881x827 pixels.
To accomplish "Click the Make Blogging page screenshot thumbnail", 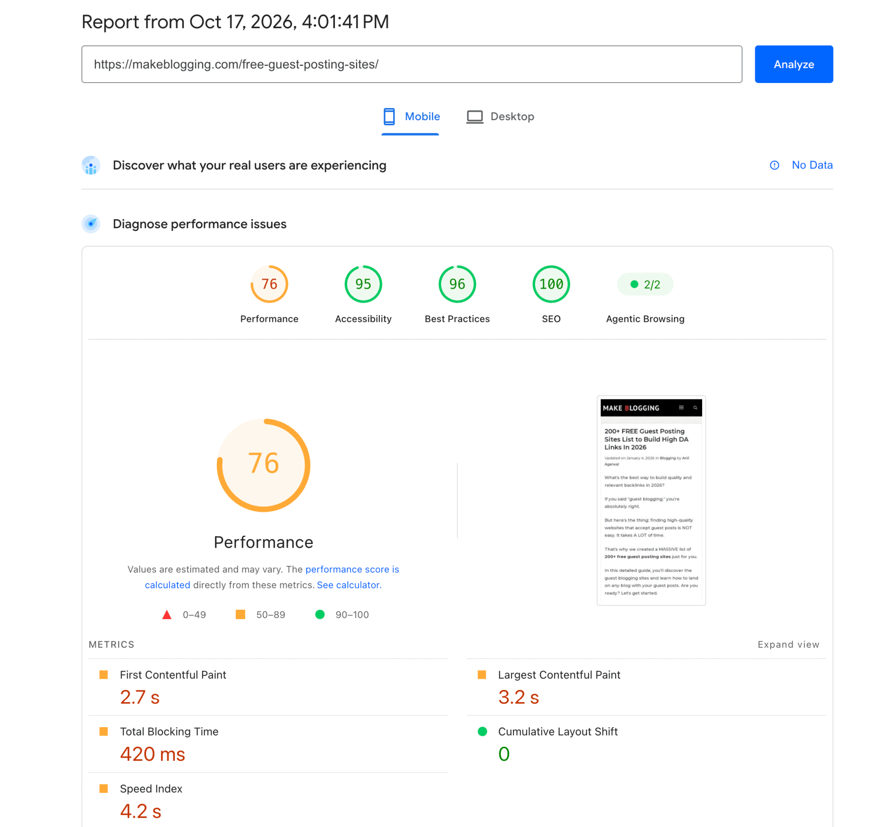I will pyautogui.click(x=651, y=500).
